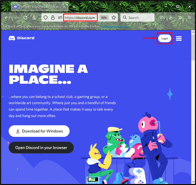This screenshot has height=185, width=196.
Task: Open the Firefox application menu
Action: point(189,17)
